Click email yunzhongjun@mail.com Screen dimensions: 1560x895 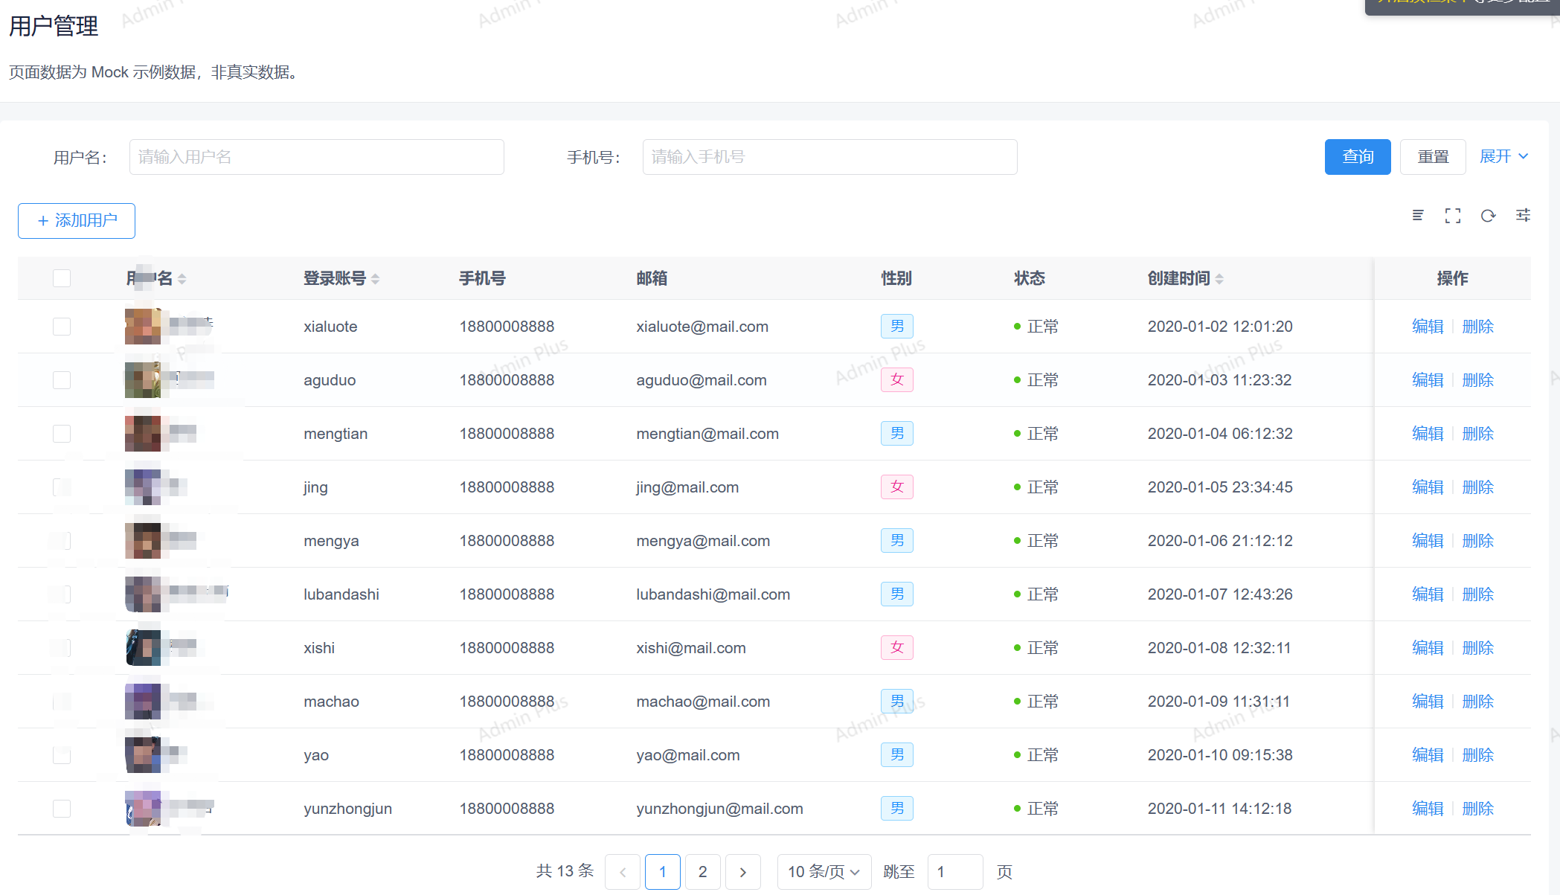[x=719, y=809]
